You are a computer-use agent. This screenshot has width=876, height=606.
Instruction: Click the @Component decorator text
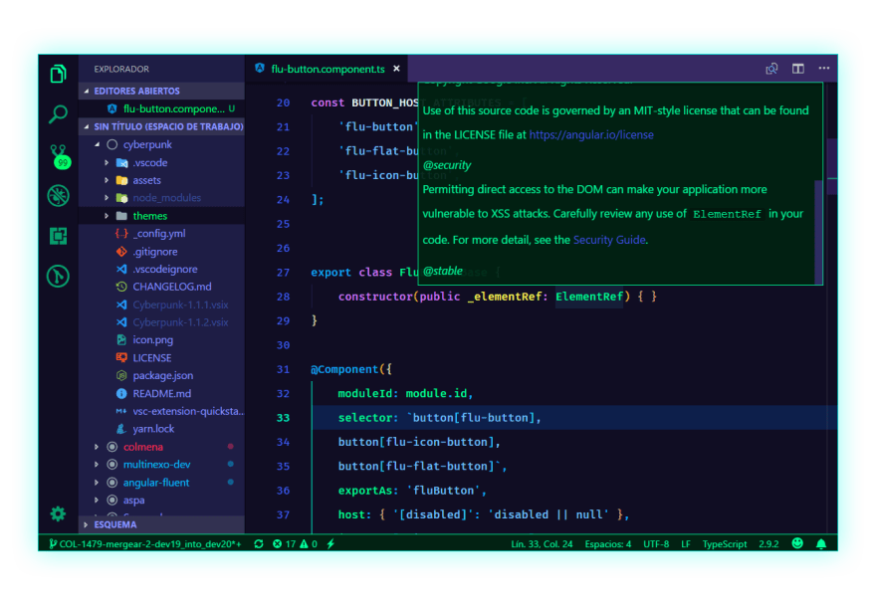pyautogui.click(x=344, y=369)
